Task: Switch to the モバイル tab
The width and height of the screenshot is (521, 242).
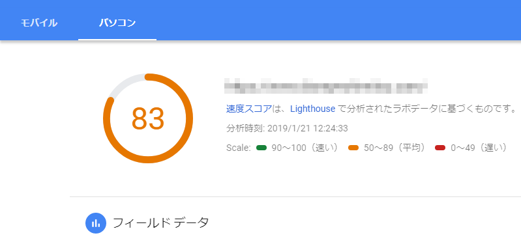Action: [x=39, y=23]
